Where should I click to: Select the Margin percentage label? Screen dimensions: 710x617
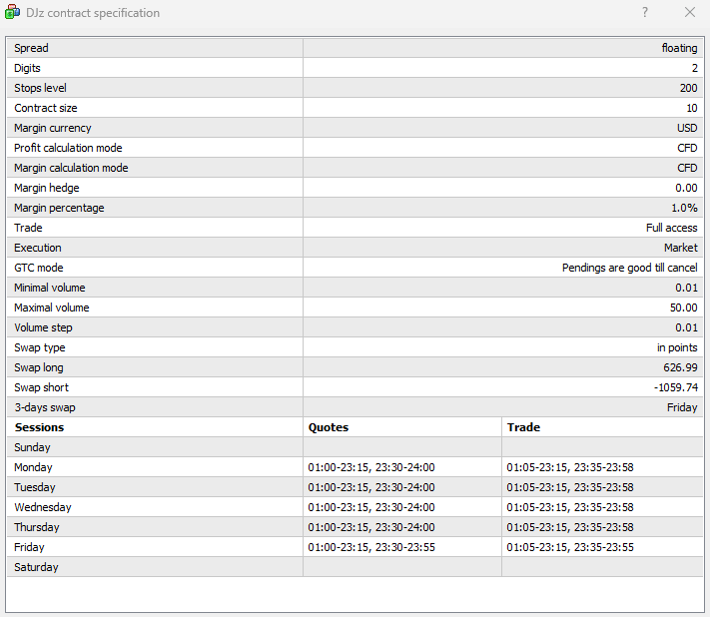pos(59,208)
